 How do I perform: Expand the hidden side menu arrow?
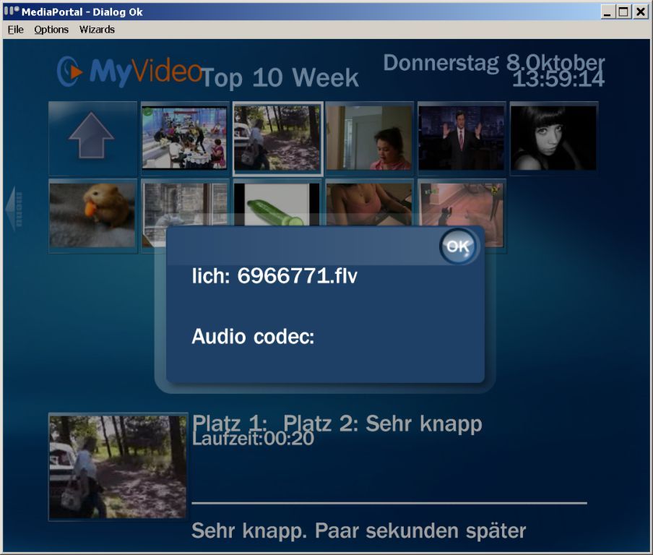(13, 210)
